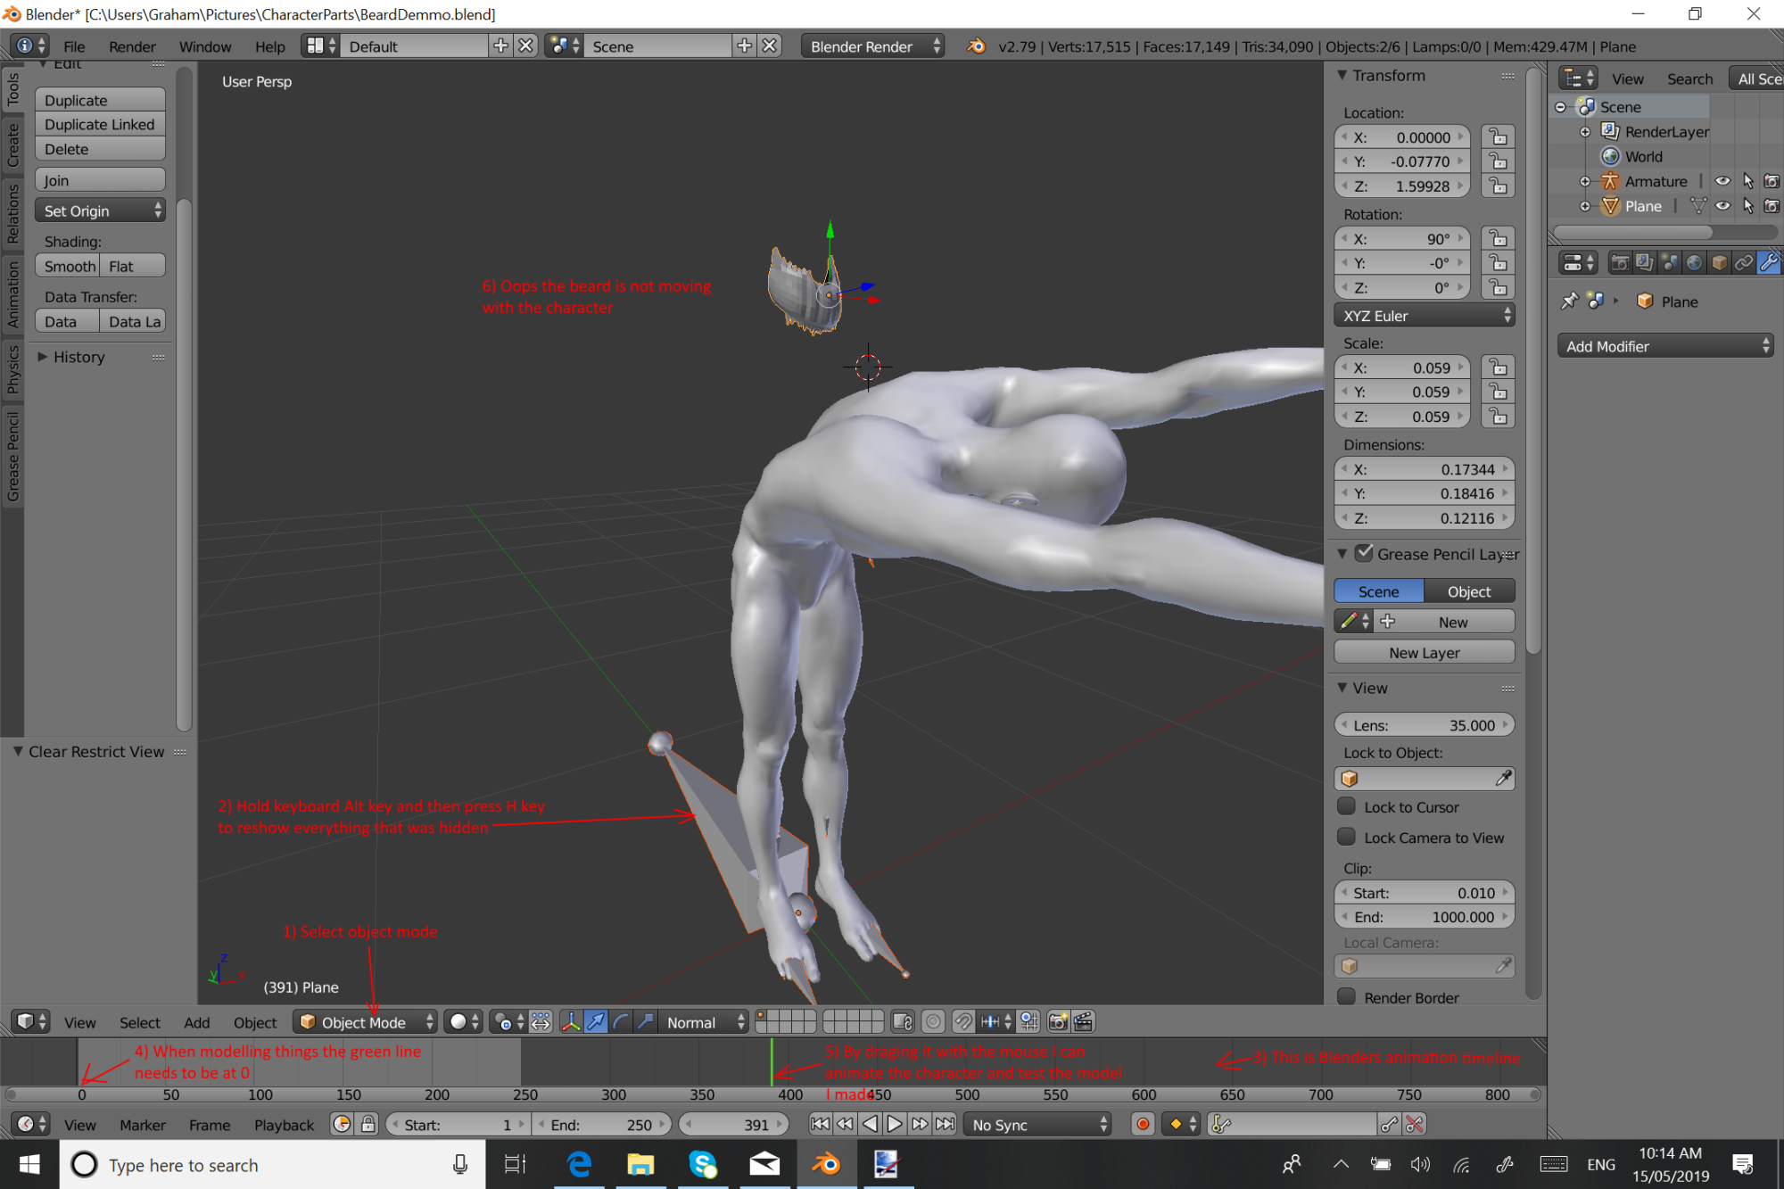Viewport: 1784px width, 1189px height.
Task: Toggle the lock for Location X
Action: tap(1499, 137)
